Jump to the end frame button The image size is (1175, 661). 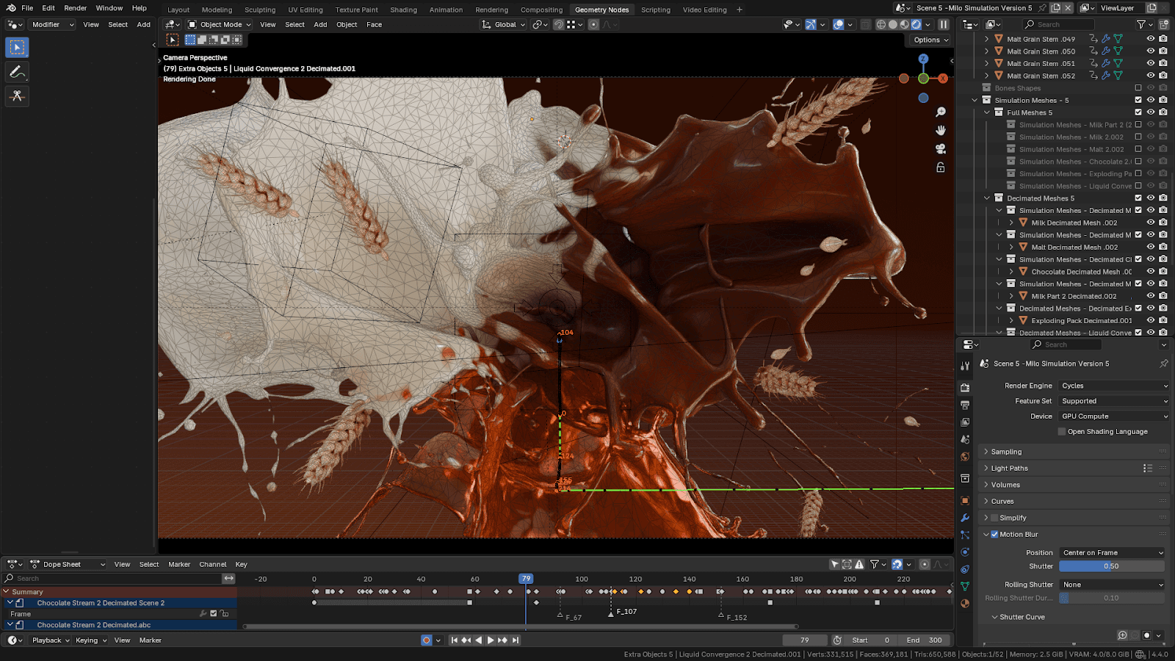point(516,640)
